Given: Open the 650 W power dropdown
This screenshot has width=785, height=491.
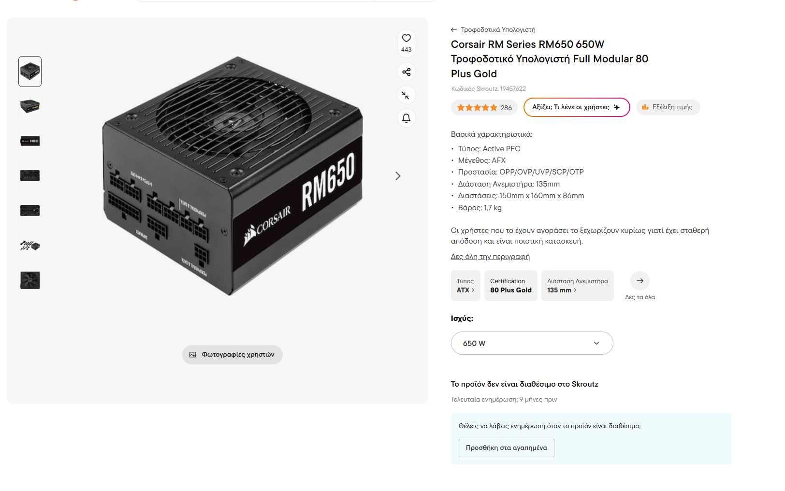Looking at the screenshot, I should click(532, 343).
